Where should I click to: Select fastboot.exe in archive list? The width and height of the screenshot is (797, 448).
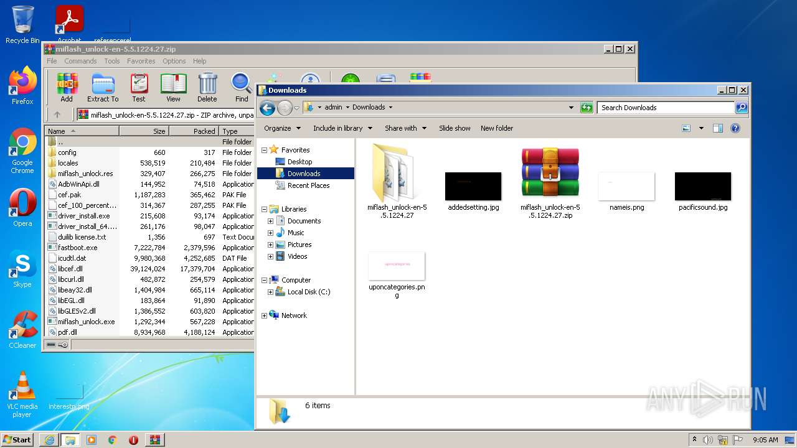(x=77, y=248)
